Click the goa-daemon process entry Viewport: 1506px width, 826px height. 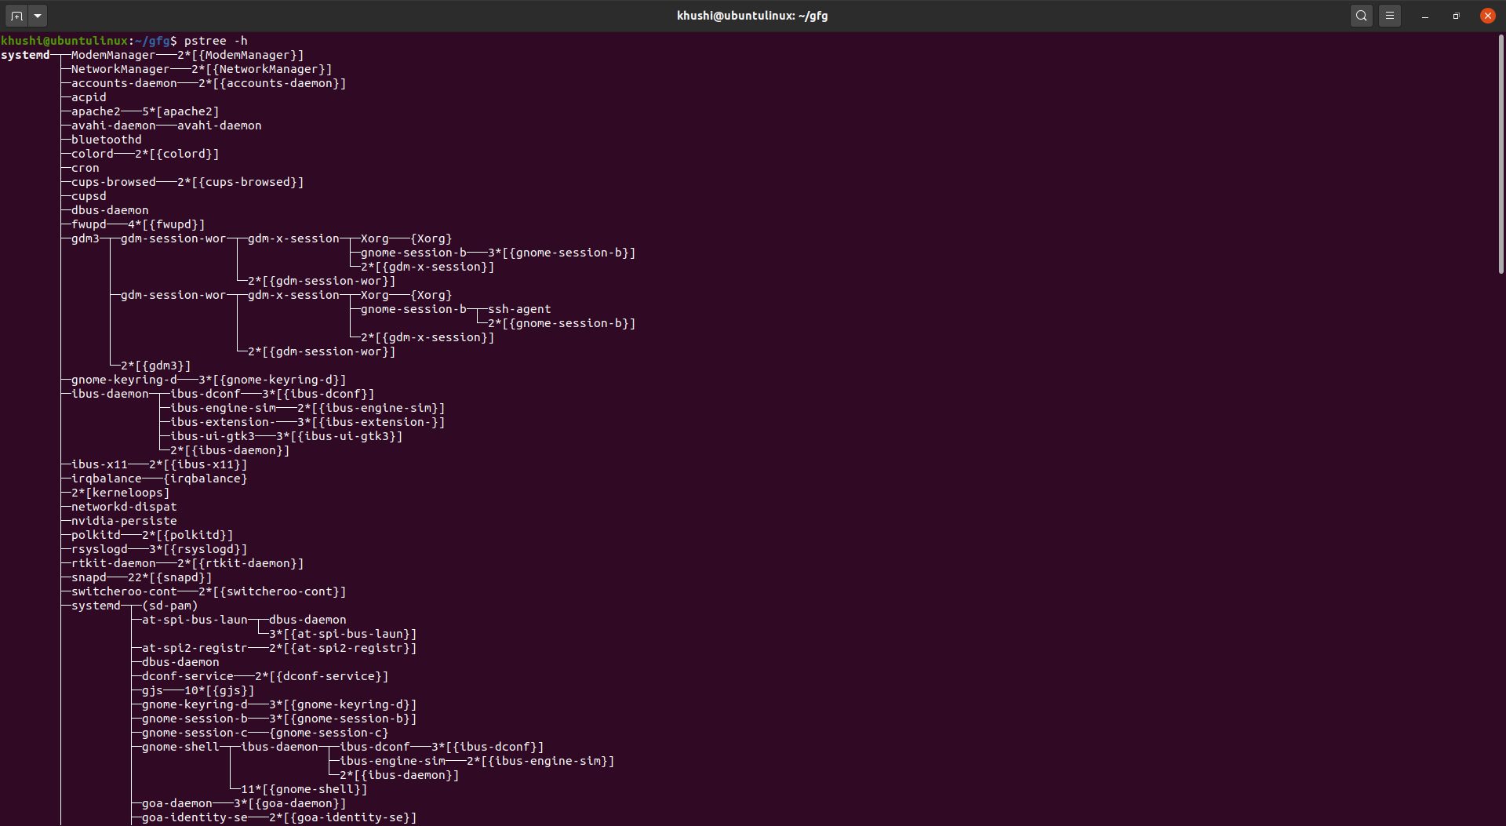[177, 803]
